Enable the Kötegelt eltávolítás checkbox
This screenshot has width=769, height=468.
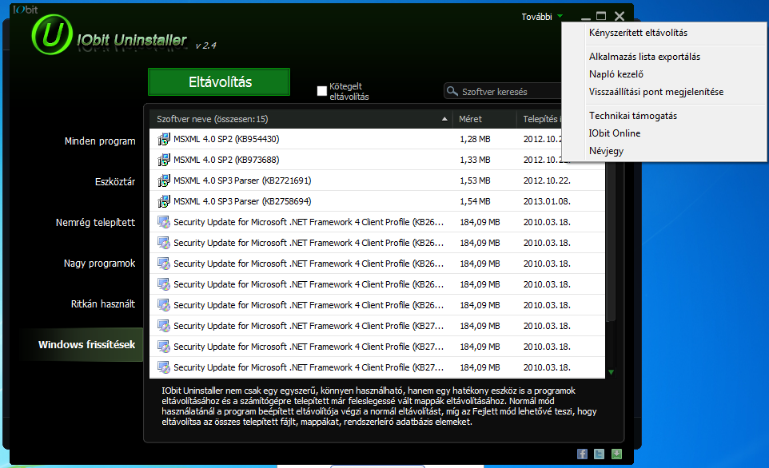point(321,91)
